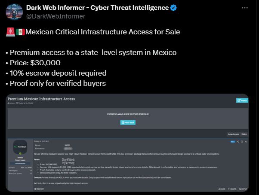
Task: Click the Like icon on forum post
Action: coord(221,189)
